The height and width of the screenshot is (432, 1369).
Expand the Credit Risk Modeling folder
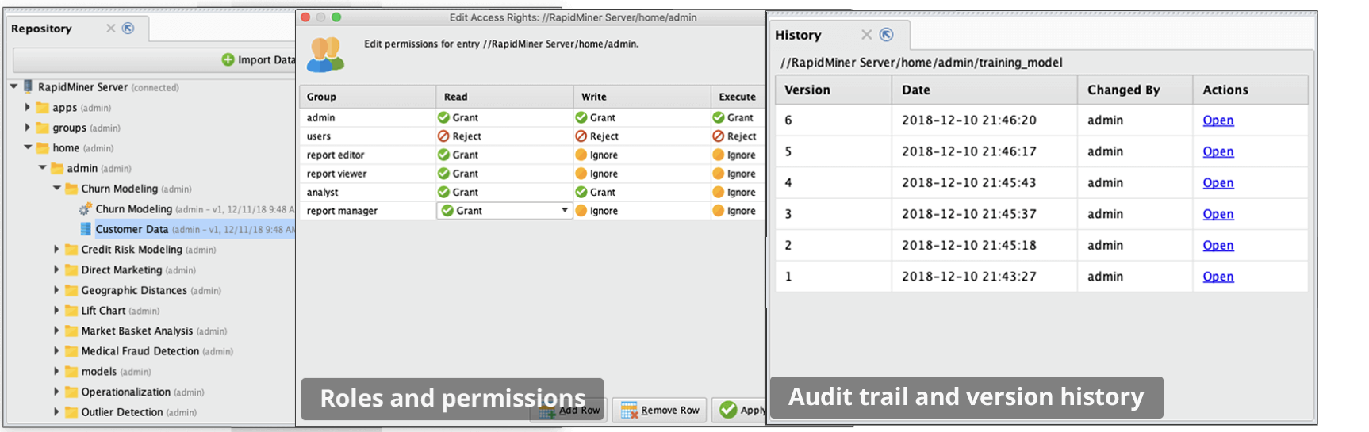point(56,249)
